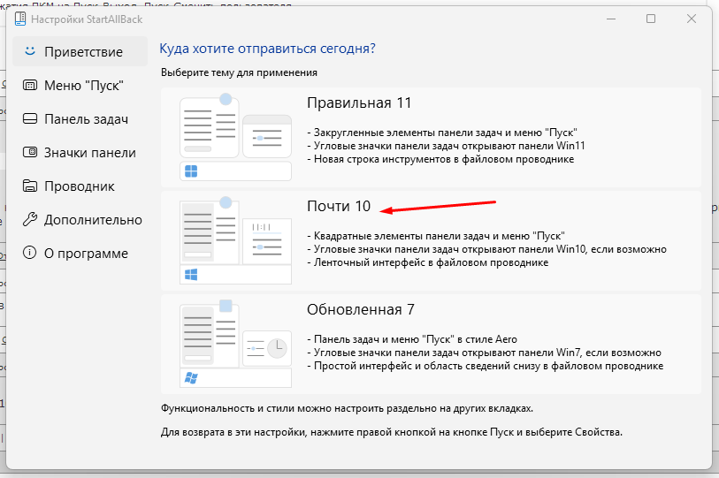Click the Меню "Пуск" sidebar icon
719x478 pixels.
click(x=30, y=85)
